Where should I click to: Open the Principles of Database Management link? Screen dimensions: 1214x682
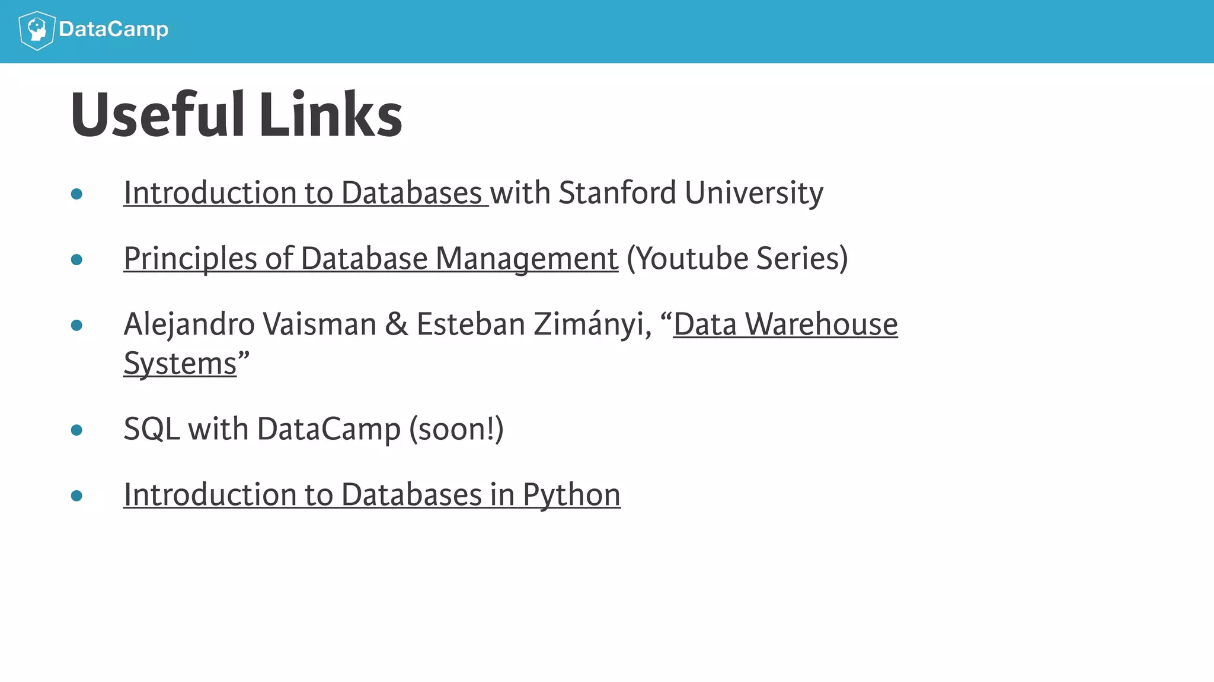click(370, 259)
